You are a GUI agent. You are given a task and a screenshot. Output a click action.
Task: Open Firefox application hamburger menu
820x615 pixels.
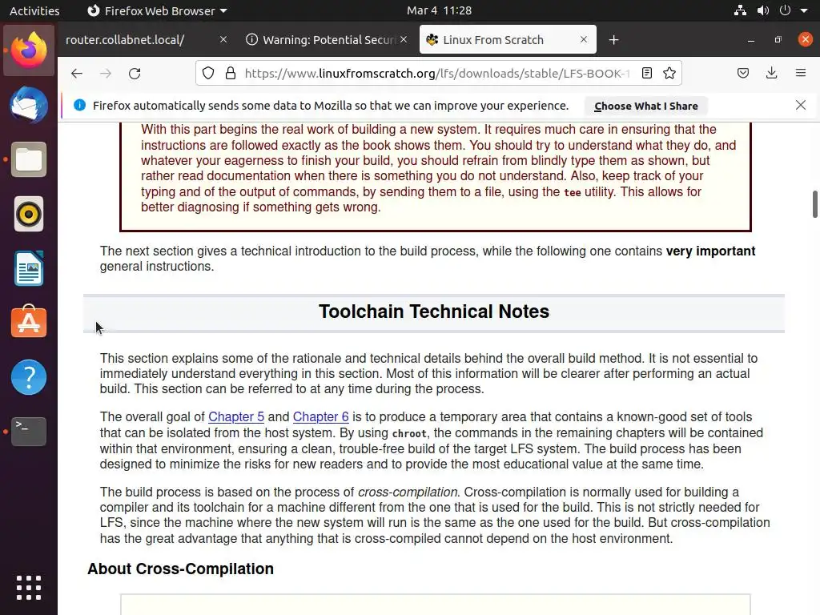[801, 73]
